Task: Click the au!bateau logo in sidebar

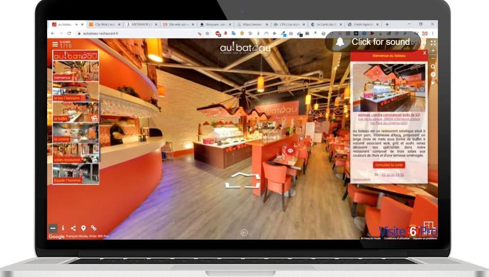Action: pyautogui.click(x=76, y=55)
